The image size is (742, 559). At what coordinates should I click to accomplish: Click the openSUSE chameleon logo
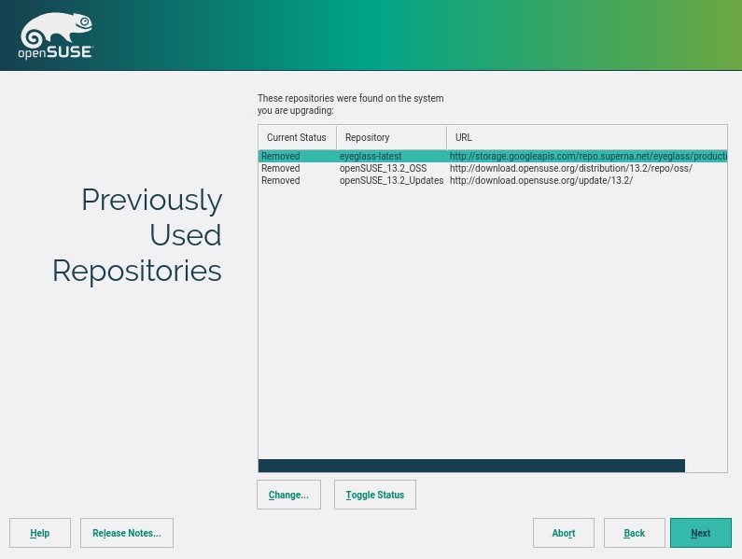click(x=56, y=35)
